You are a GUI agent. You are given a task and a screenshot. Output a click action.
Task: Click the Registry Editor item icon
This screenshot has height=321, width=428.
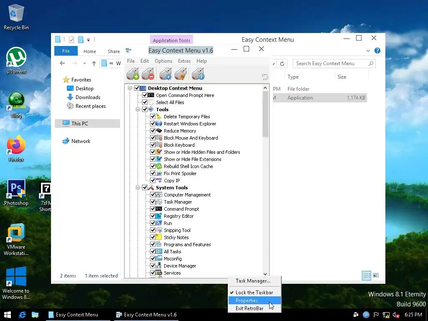(x=159, y=216)
